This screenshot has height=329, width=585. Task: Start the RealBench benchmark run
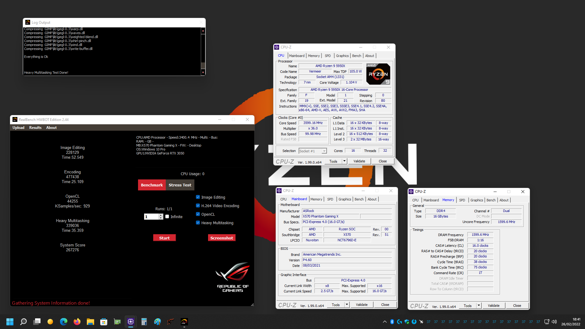tap(164, 238)
